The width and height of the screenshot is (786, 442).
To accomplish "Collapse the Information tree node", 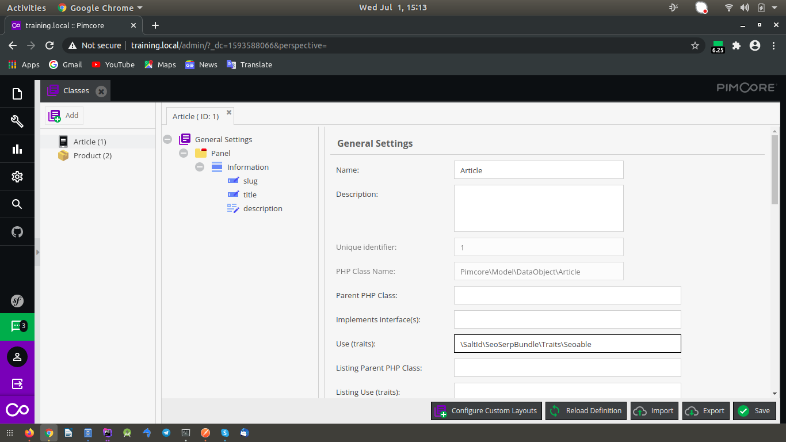I will point(200,167).
